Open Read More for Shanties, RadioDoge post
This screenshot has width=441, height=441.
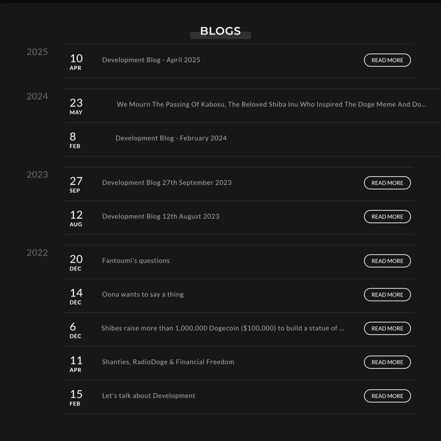[387, 362]
